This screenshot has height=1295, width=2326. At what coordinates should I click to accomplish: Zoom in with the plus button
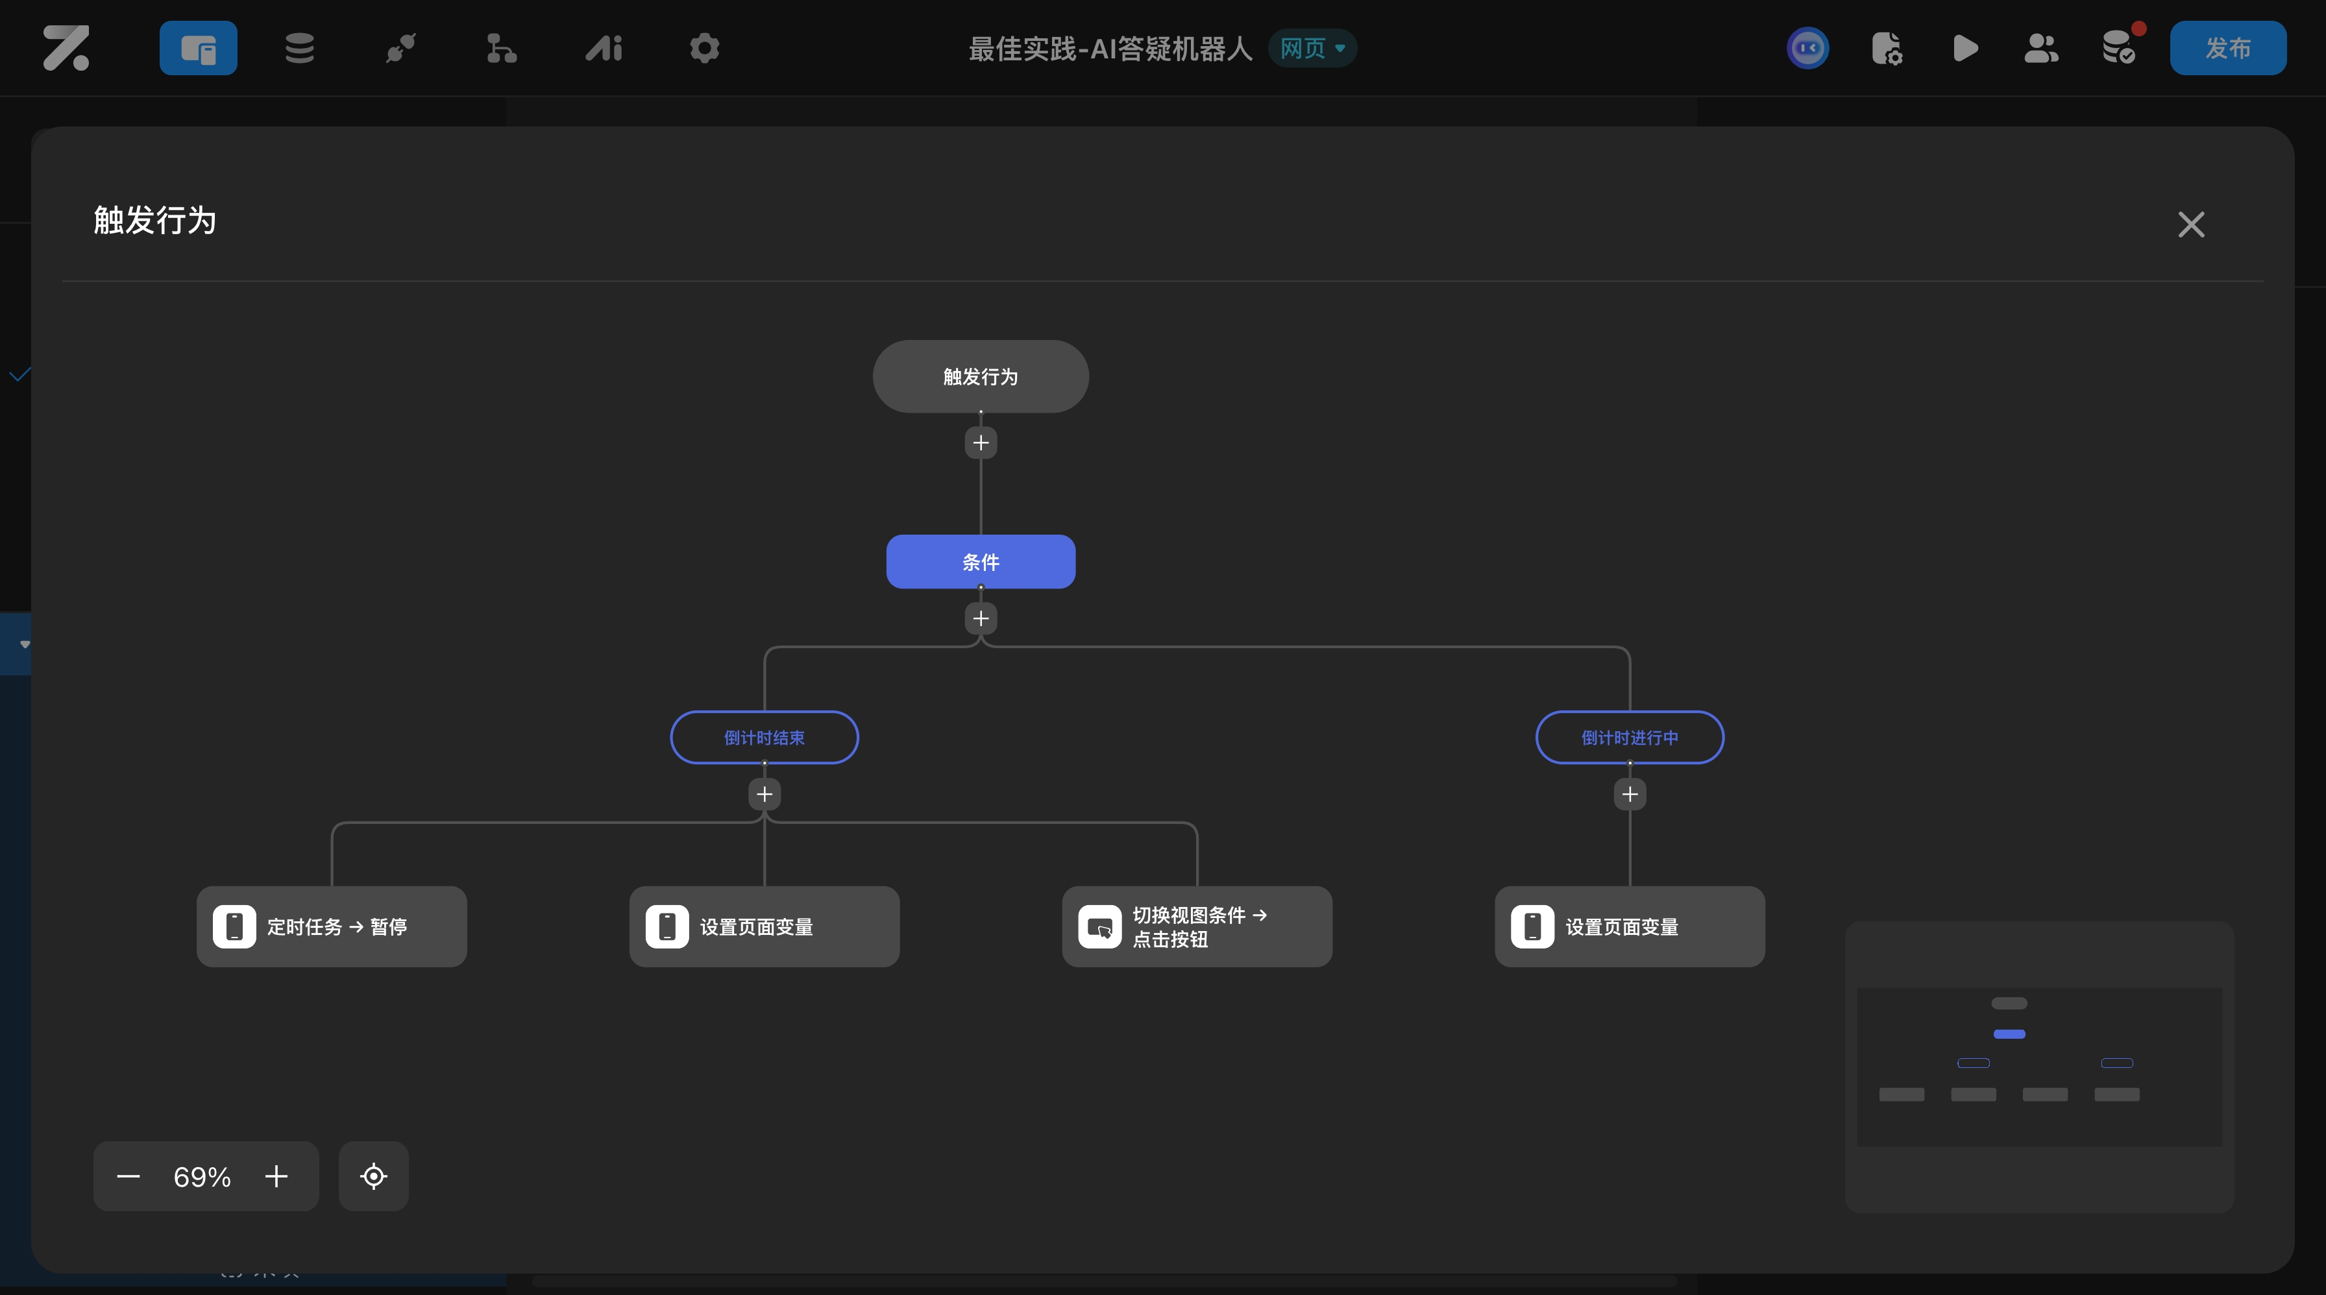coord(276,1176)
